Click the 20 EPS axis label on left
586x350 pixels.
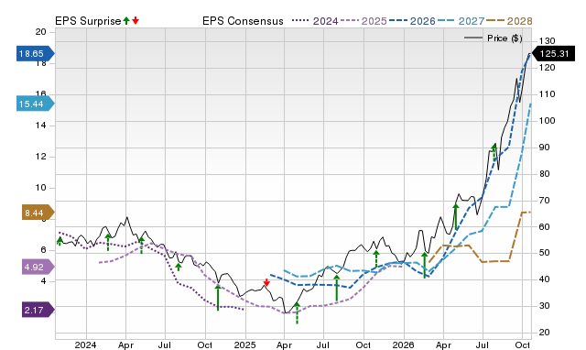click(40, 32)
